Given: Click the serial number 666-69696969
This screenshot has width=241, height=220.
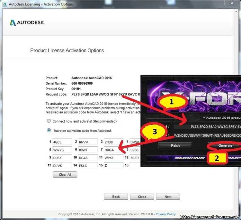Looking at the screenshot, I should click(x=82, y=83).
